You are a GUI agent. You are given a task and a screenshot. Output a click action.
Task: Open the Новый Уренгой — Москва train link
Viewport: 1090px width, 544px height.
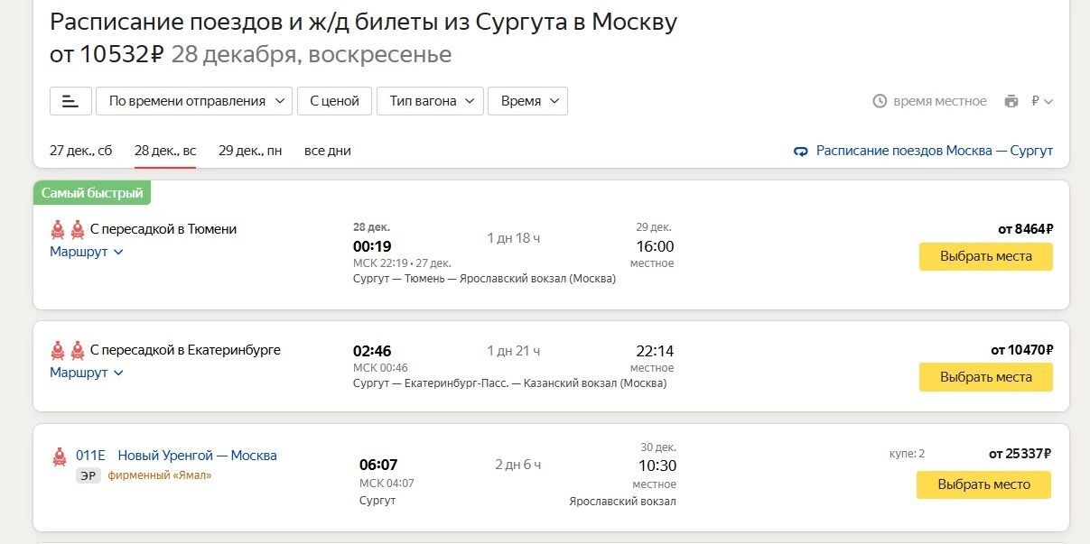coord(197,456)
